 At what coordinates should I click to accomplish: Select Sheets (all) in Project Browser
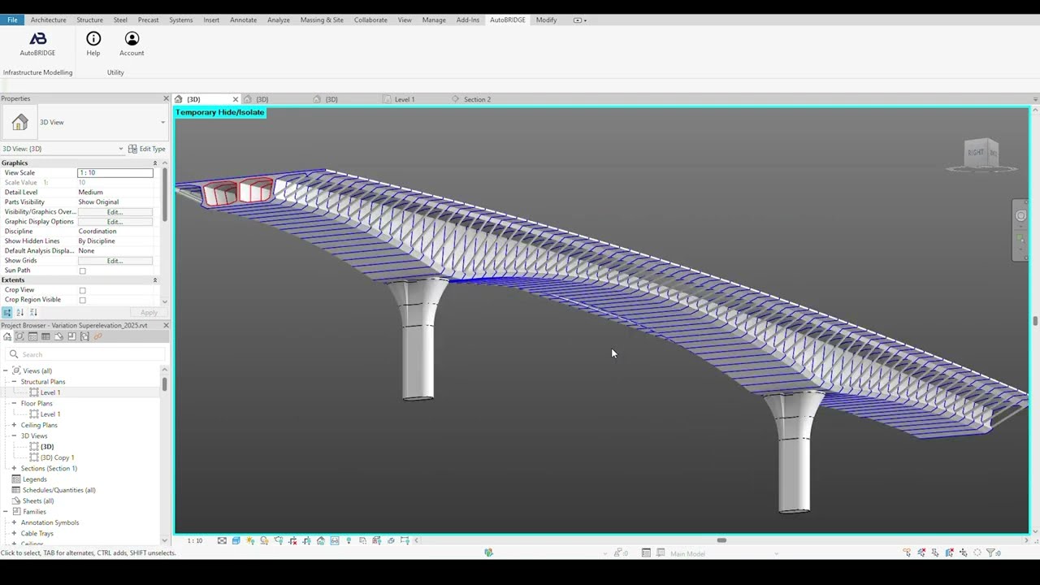(x=38, y=501)
